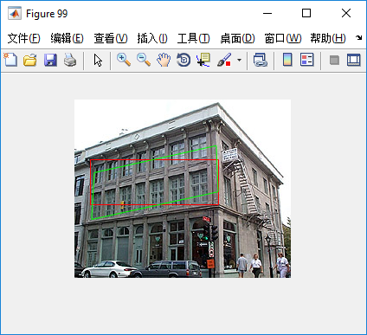Open the 查看(V) menu
Screen dimensions: 367x335
(x=111, y=38)
